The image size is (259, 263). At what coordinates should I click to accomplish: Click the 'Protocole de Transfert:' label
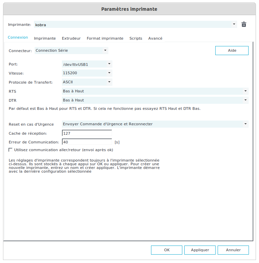(31, 82)
